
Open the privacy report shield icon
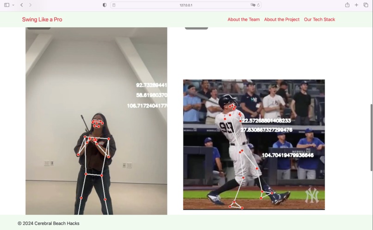click(105, 5)
